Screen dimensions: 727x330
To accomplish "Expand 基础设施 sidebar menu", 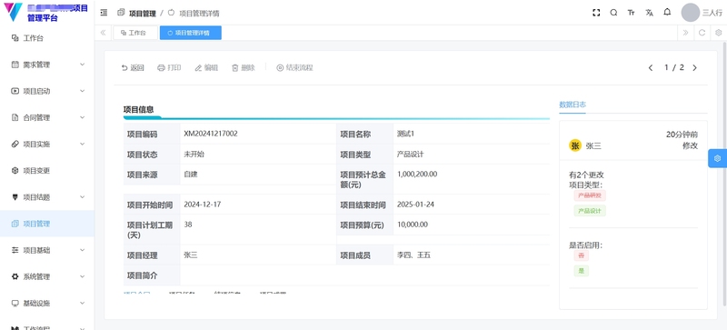I will coord(47,303).
